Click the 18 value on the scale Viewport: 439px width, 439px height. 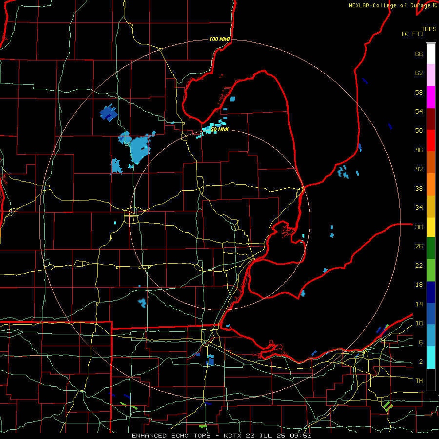tap(419, 285)
